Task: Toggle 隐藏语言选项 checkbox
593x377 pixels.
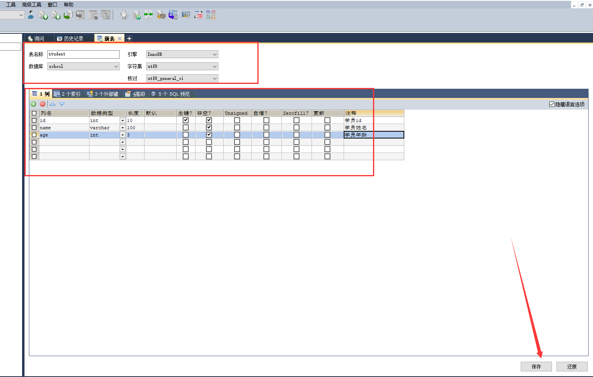Action: pyautogui.click(x=552, y=104)
